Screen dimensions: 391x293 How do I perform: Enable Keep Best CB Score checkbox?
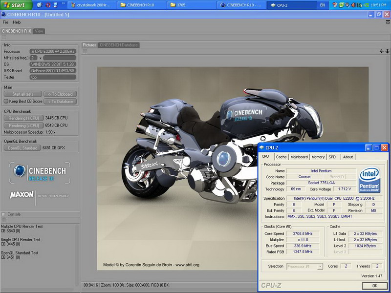tap(6, 102)
